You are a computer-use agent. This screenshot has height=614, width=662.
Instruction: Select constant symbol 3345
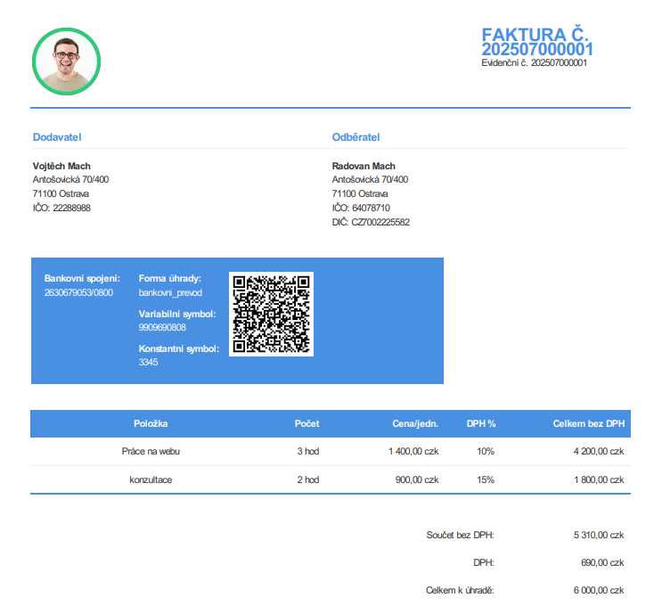[x=148, y=363]
